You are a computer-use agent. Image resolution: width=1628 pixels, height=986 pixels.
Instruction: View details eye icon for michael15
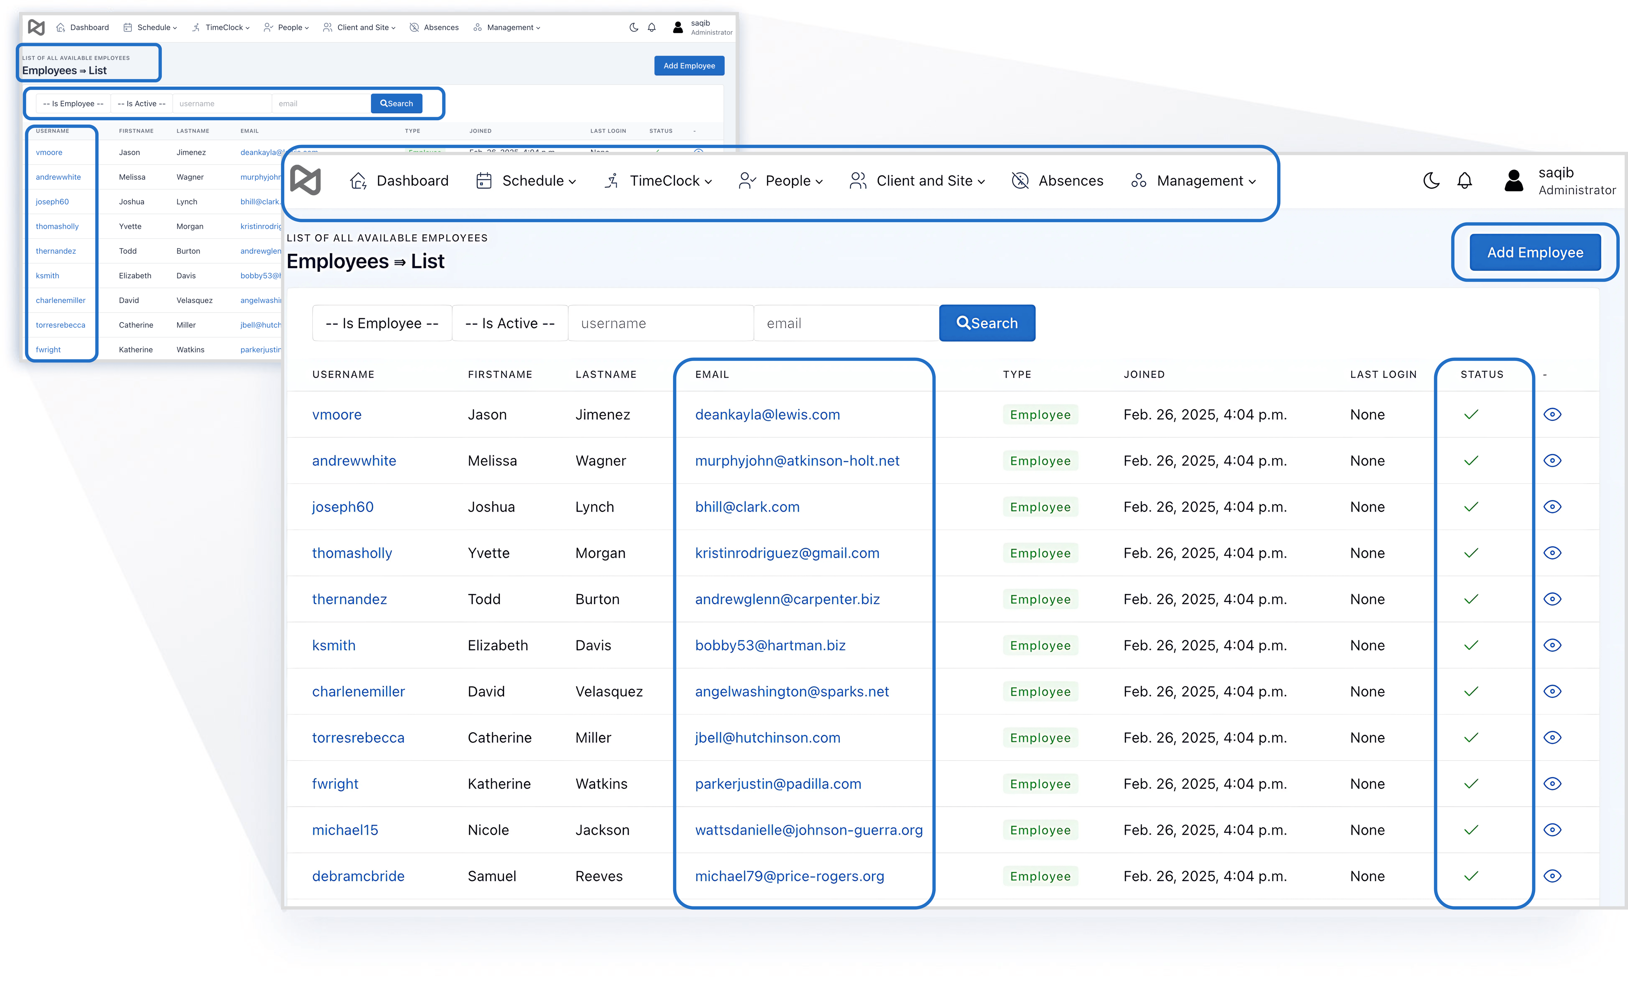click(1552, 830)
